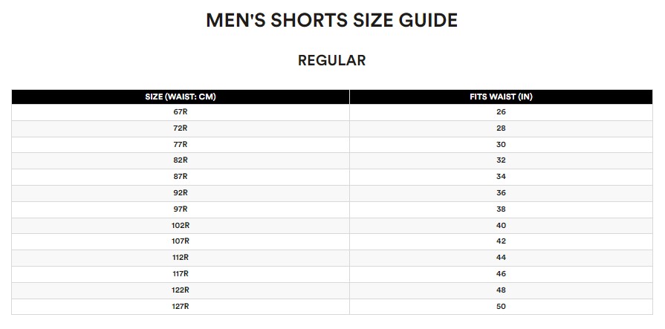Click the 92R size cell
This screenshot has width=665, height=329.
(181, 193)
